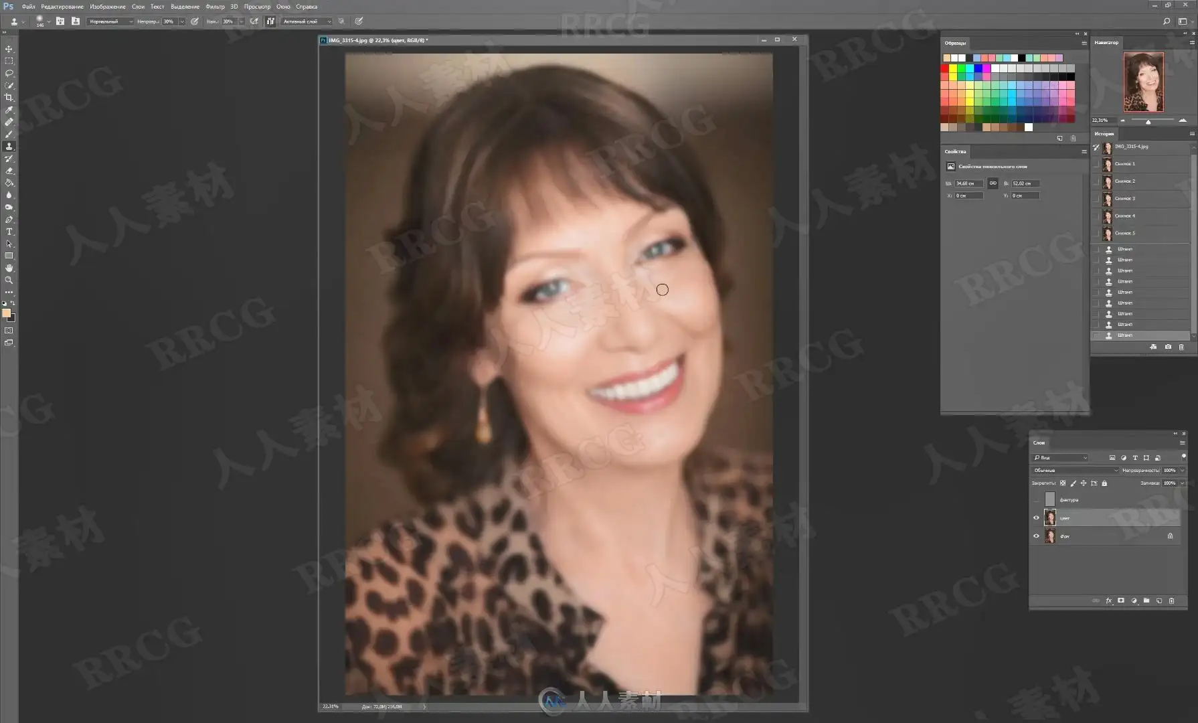The width and height of the screenshot is (1198, 723).
Task: Select the Eraser tool
Action: (9, 171)
